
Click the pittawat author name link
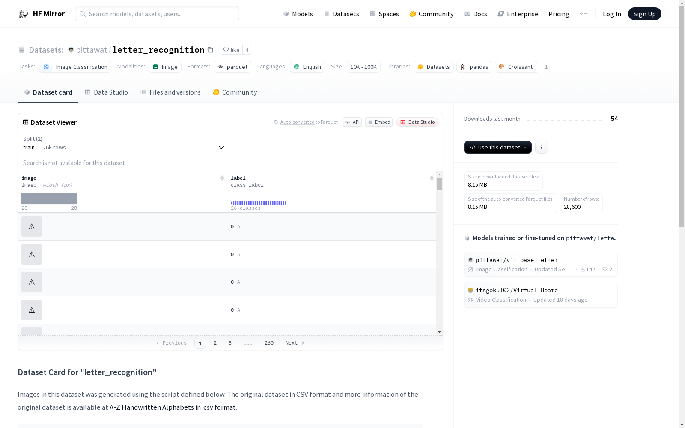coord(92,50)
